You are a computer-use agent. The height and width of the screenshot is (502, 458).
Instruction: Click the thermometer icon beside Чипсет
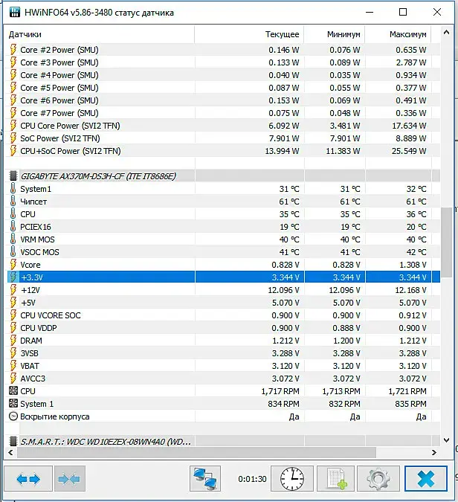[13, 202]
